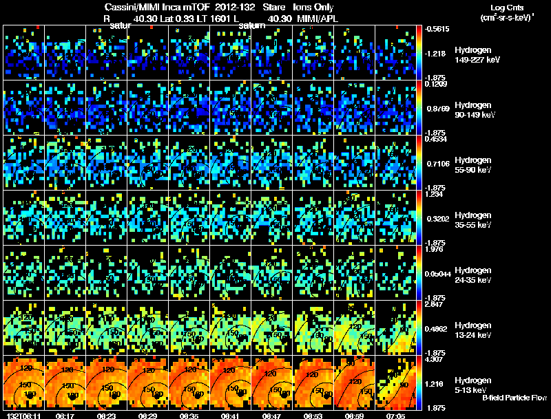
Task: Click the '1.216' colorbar value
Action: 435,385
